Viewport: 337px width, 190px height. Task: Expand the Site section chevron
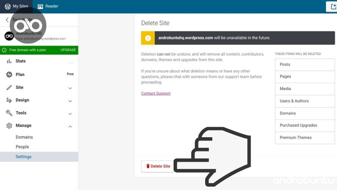pos(70,88)
